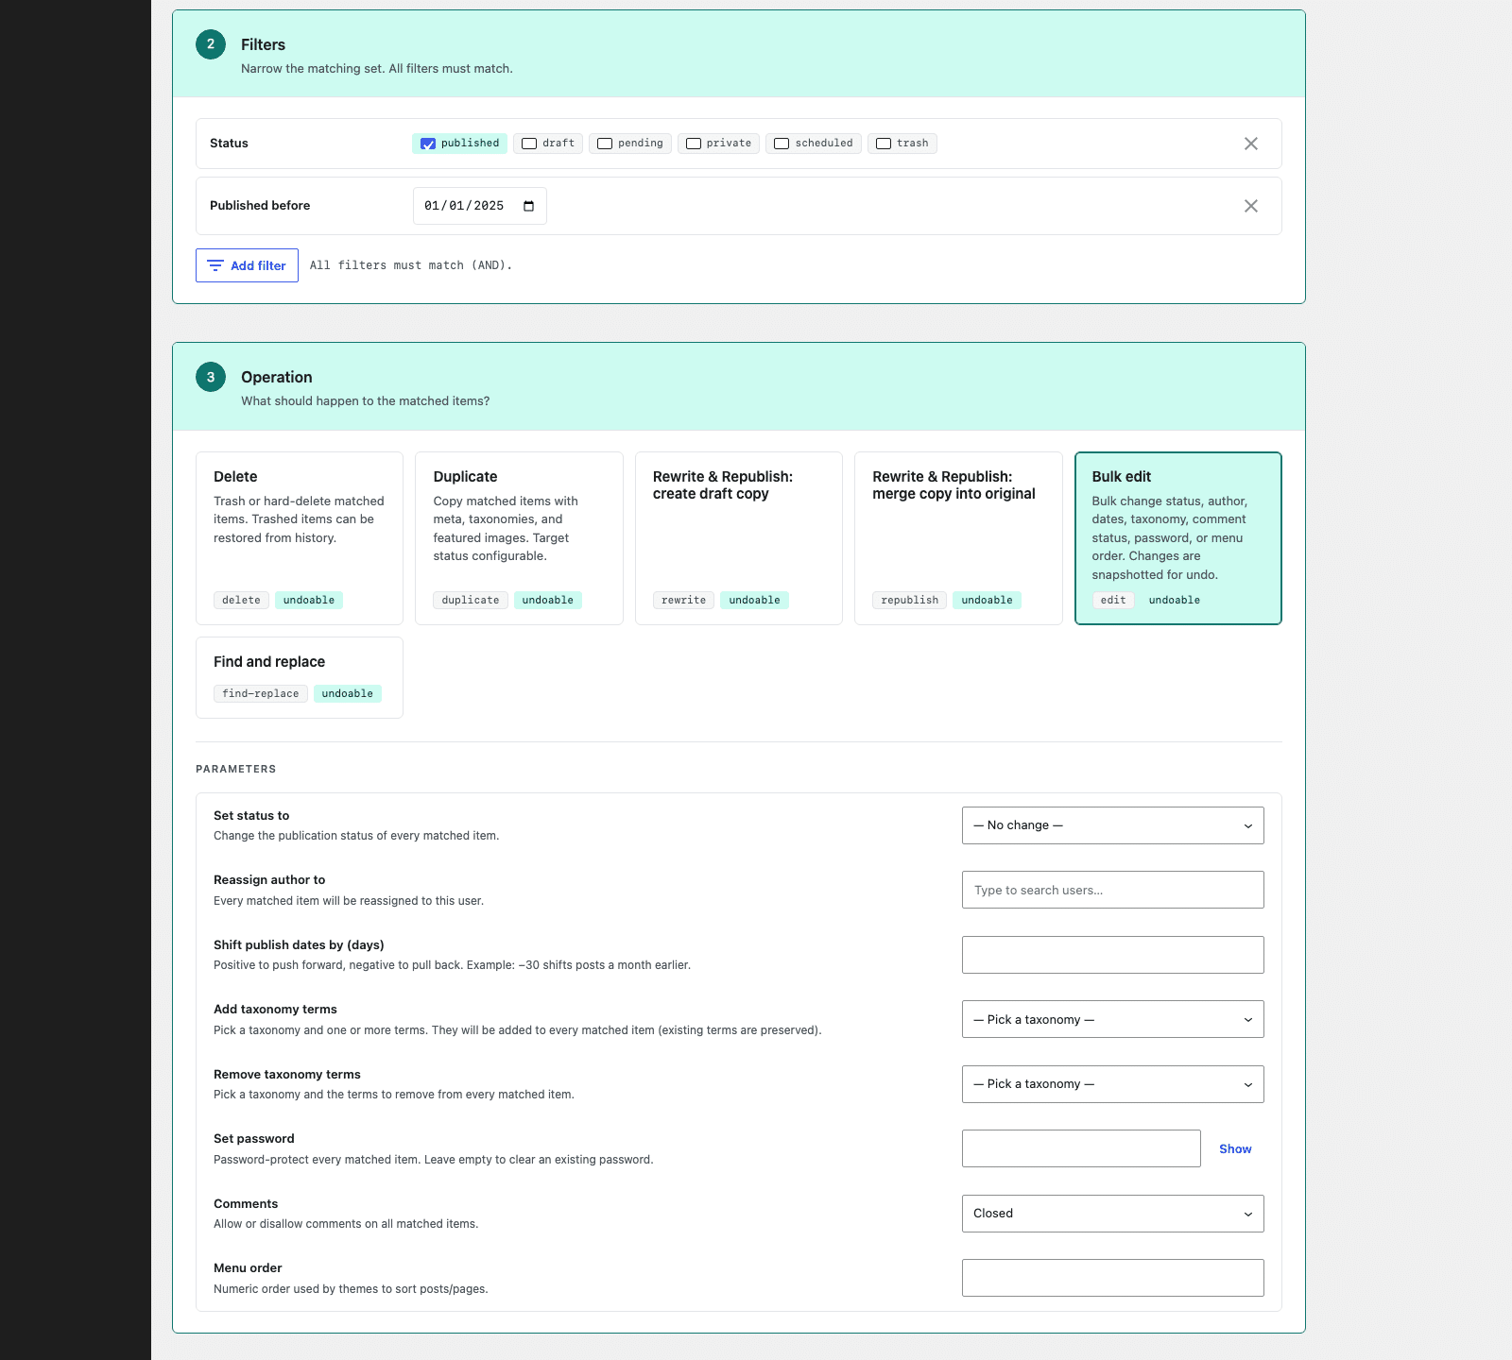
Task: Check the pending status checkbox
Action: point(605,144)
